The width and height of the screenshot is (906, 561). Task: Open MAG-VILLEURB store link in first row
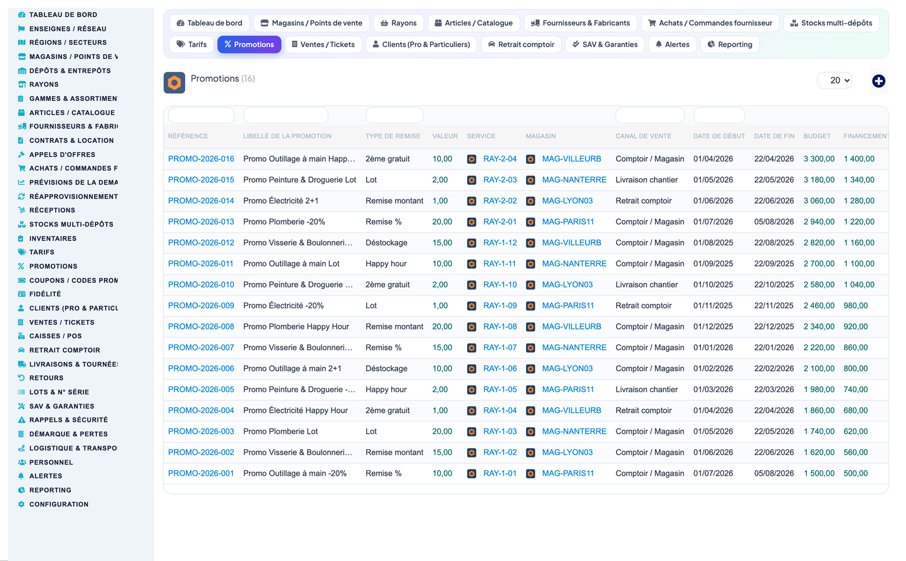(572, 159)
